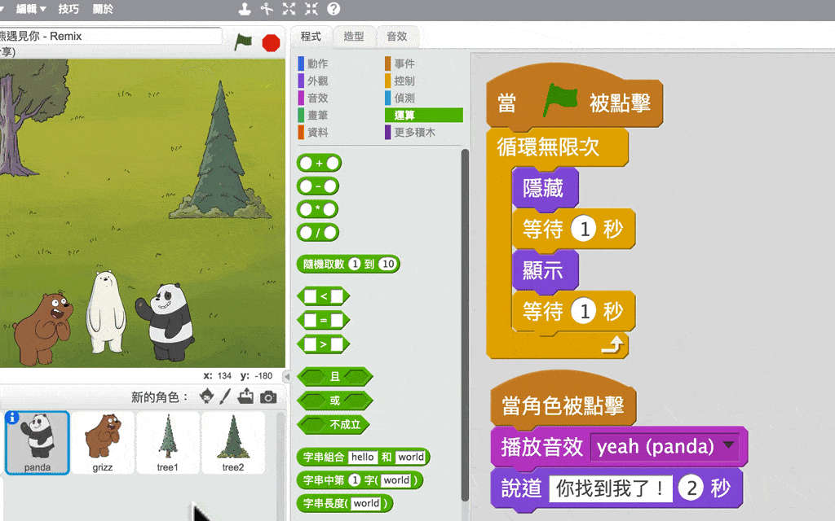Click the 隱藏 hide block in script
The image size is (835, 521).
pyautogui.click(x=545, y=188)
